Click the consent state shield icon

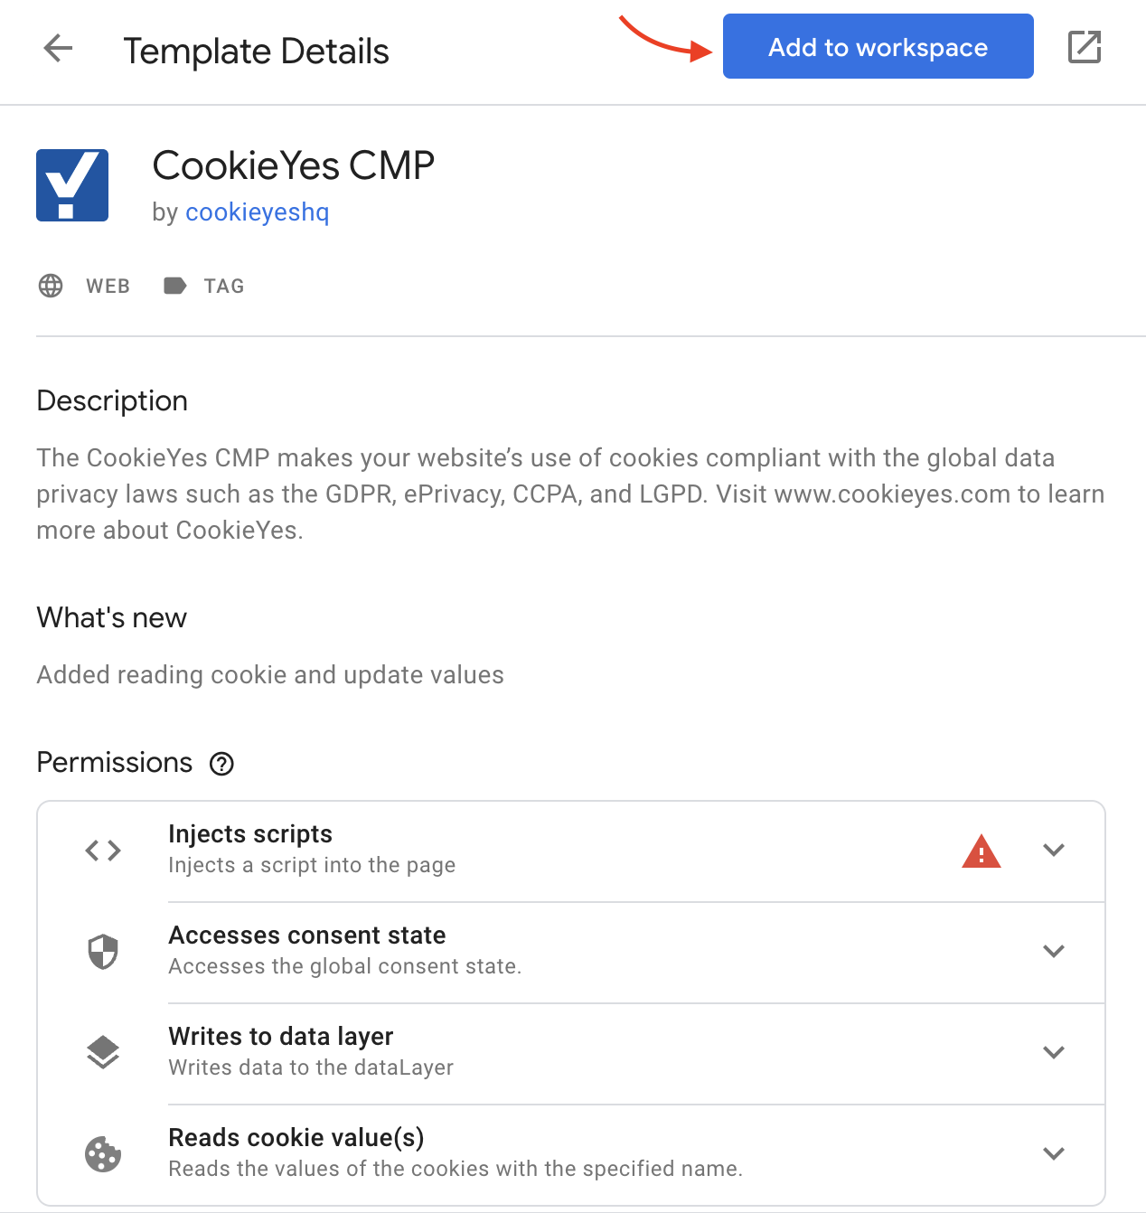point(103,952)
